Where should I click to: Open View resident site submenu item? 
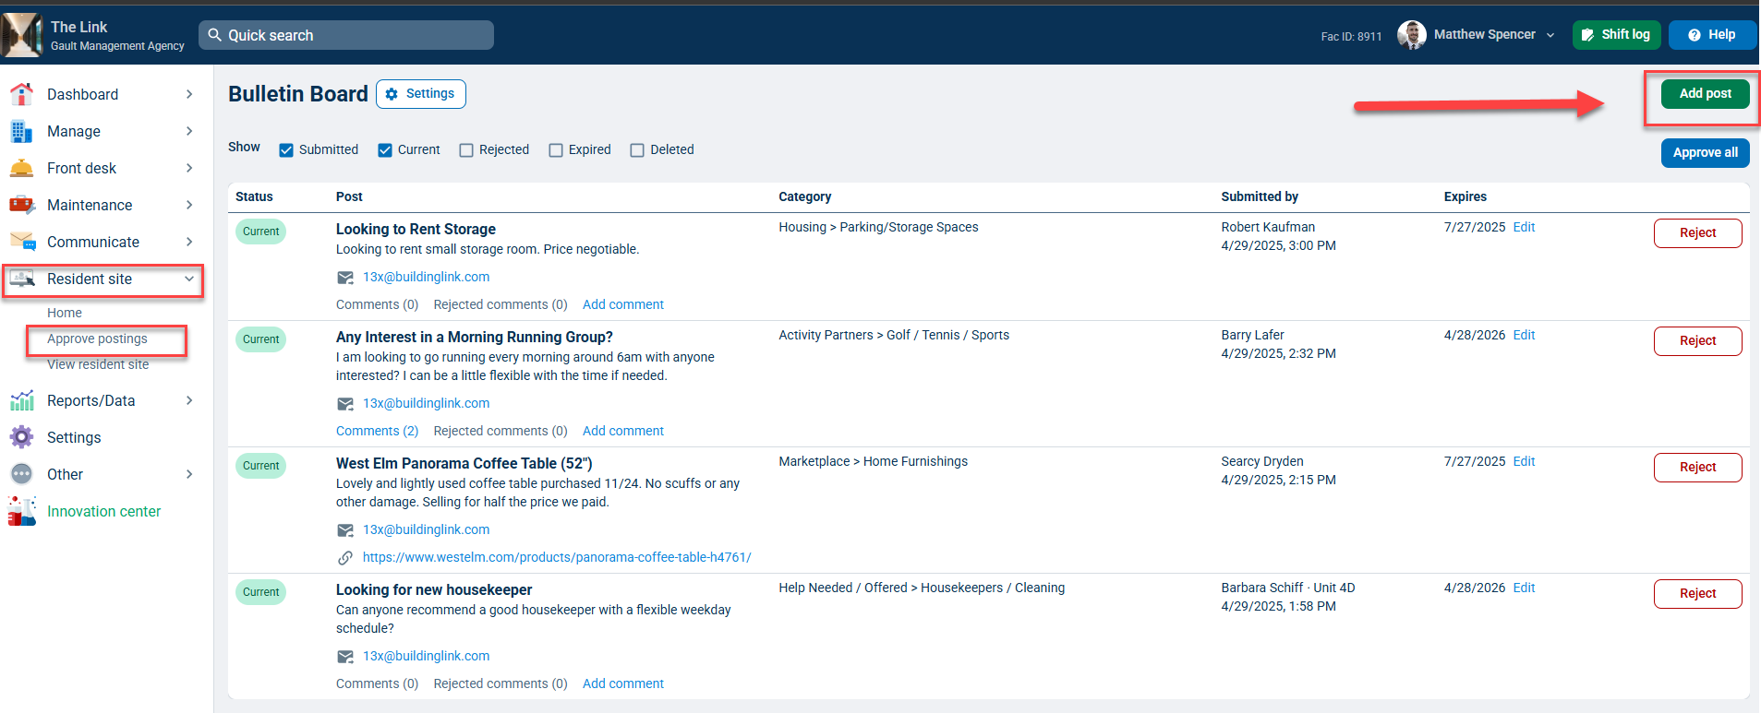(98, 364)
